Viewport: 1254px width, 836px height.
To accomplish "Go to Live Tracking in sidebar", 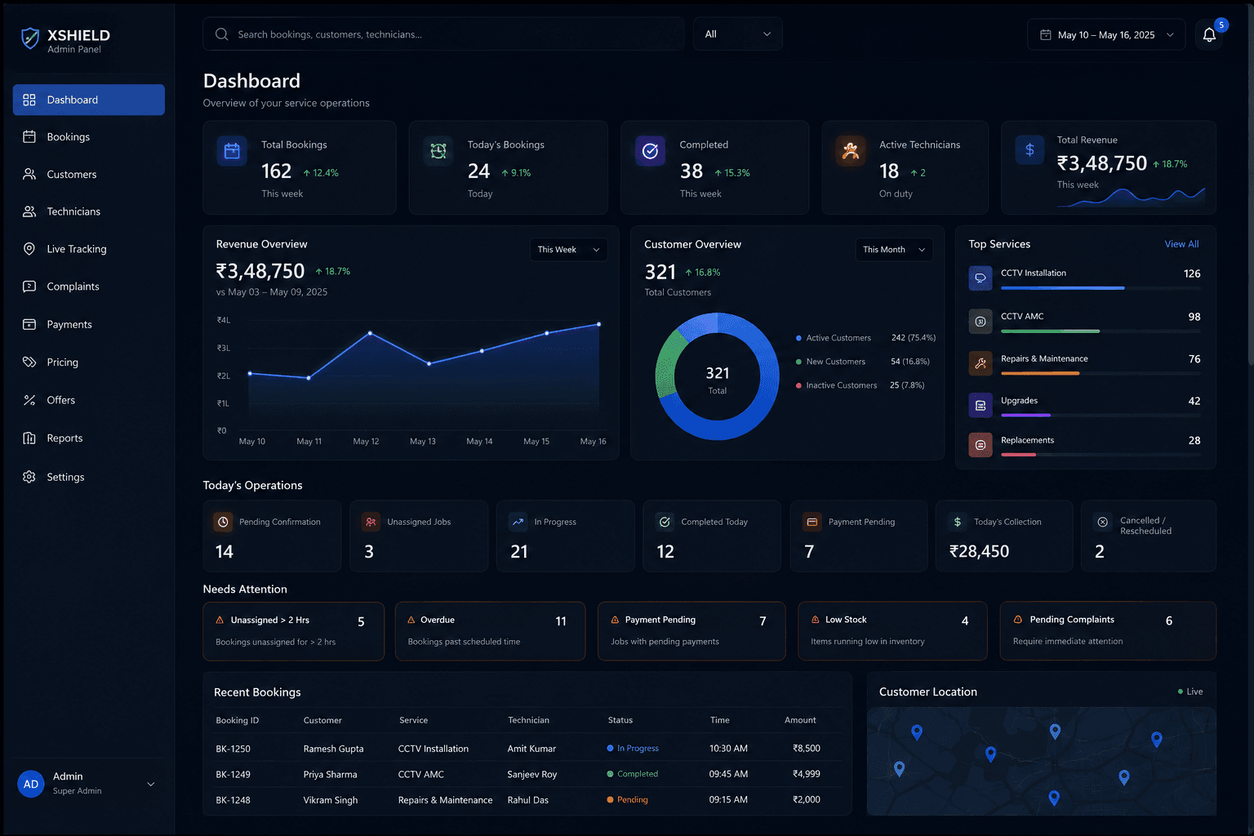I will (89, 249).
